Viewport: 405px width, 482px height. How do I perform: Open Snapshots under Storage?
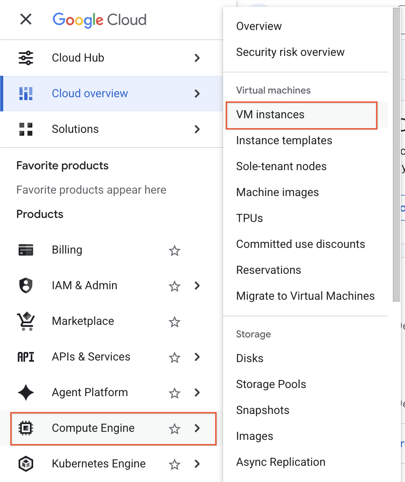click(x=306, y=410)
